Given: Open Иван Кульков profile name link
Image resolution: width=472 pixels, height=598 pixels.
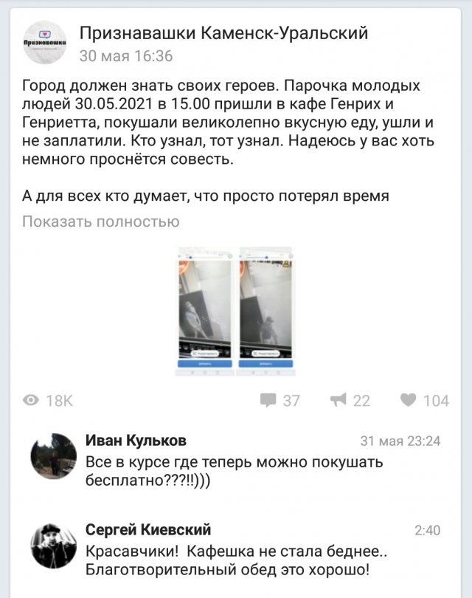Looking at the screenshot, I should 136,441.
